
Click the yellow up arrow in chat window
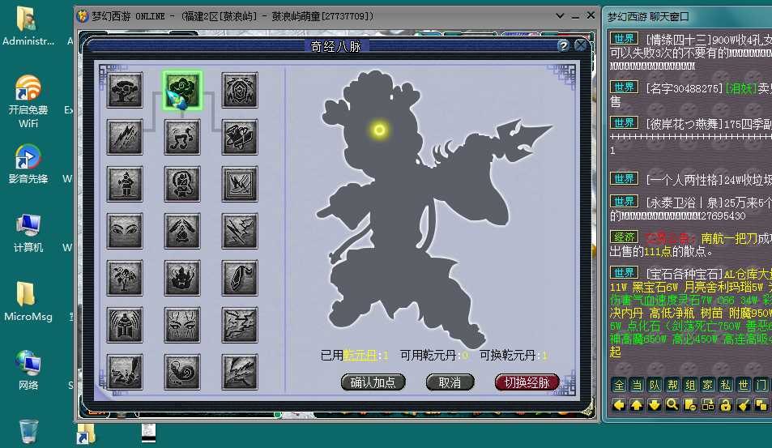pyautogui.click(x=637, y=405)
